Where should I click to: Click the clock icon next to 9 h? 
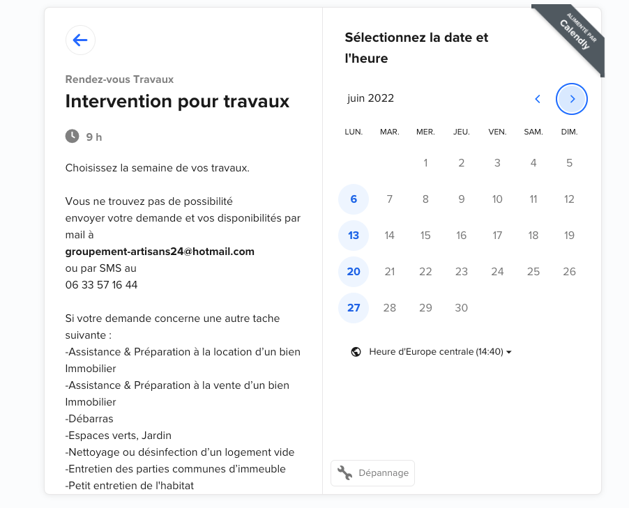pyautogui.click(x=72, y=136)
